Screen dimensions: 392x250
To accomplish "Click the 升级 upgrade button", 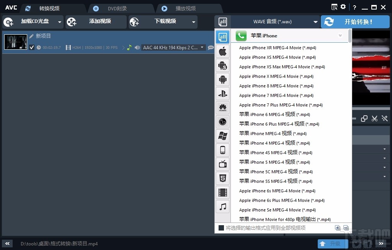I will coord(333,244).
